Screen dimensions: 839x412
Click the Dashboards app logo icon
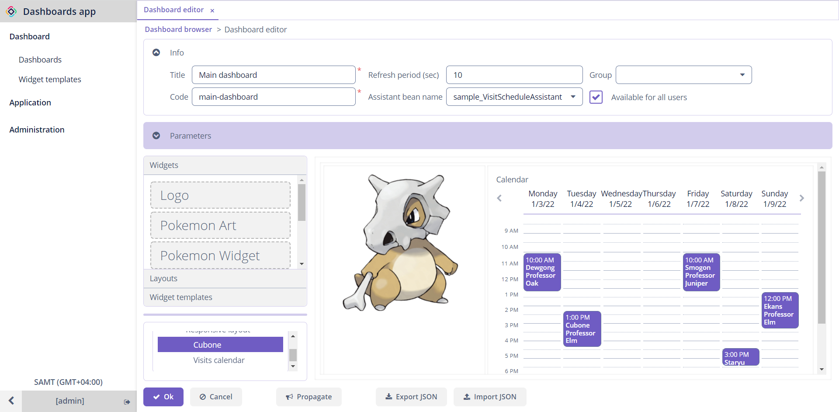pos(12,11)
